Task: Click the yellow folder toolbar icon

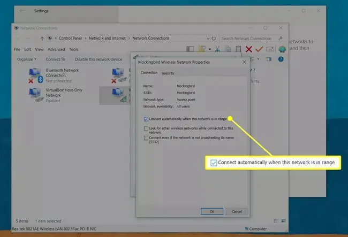Action: coord(202,49)
